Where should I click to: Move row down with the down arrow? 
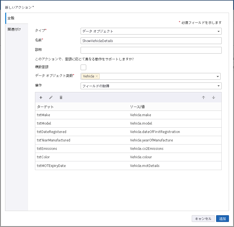(x=214, y=98)
